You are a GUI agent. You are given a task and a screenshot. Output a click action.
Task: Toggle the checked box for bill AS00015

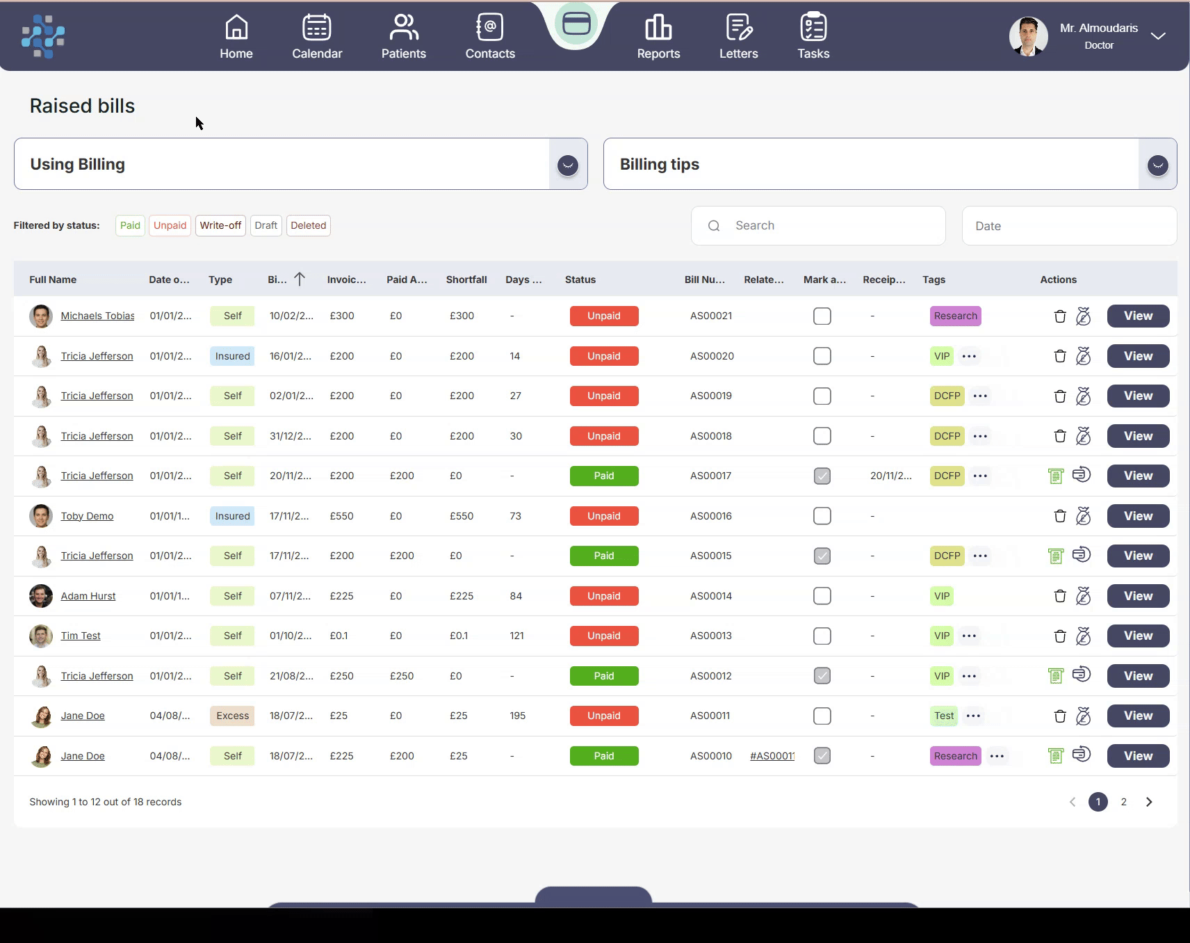[x=822, y=556]
